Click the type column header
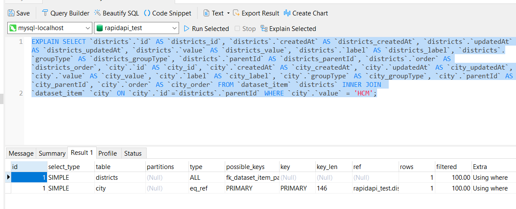Image resolution: width=516 pixels, height=209 pixels. (x=207, y=167)
